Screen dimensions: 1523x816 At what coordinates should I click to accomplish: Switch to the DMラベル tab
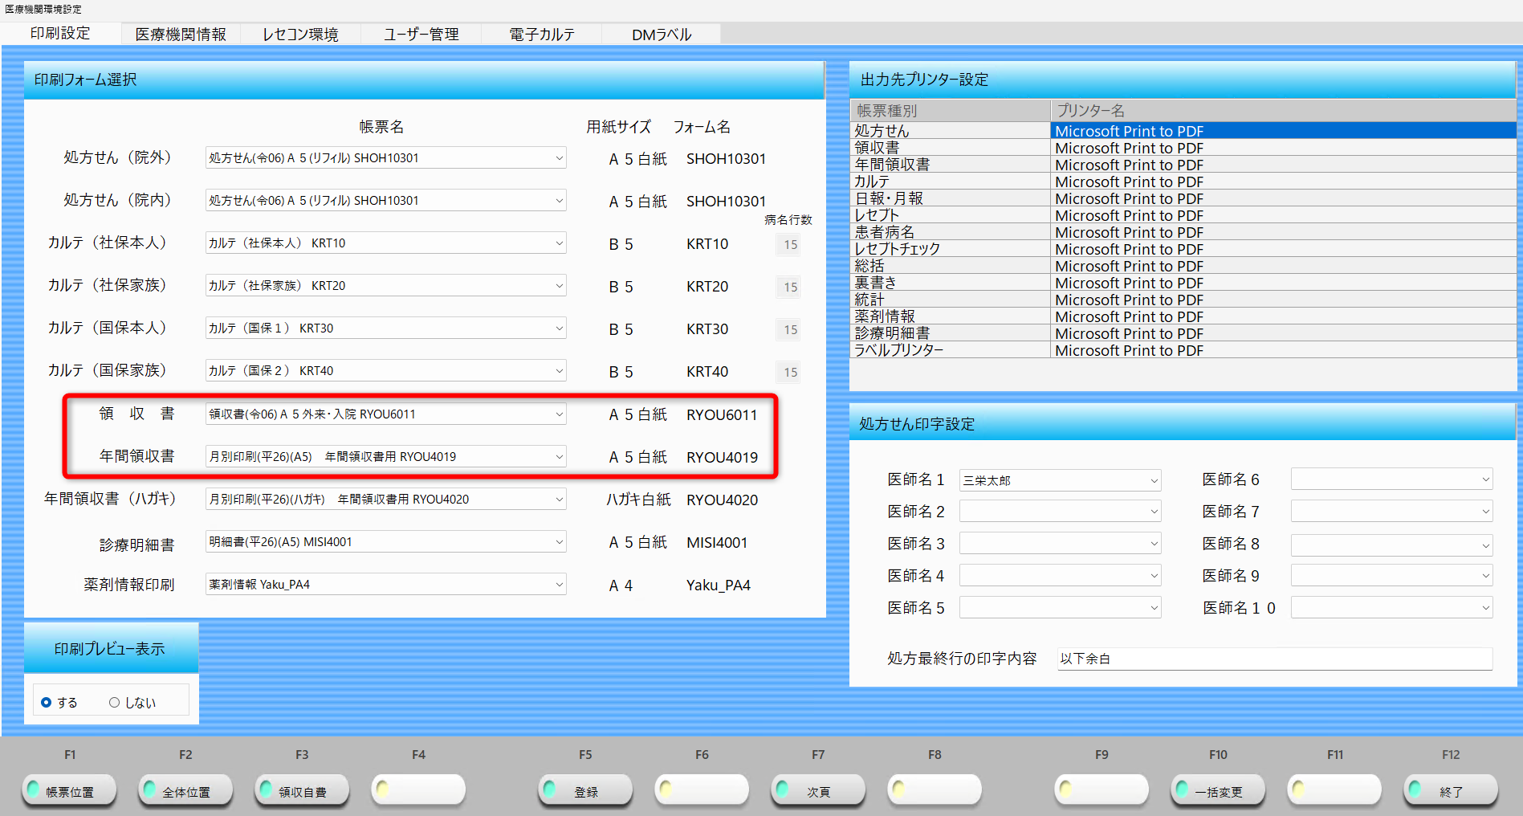(661, 35)
